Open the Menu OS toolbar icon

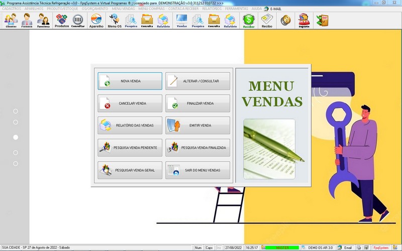coord(115,21)
